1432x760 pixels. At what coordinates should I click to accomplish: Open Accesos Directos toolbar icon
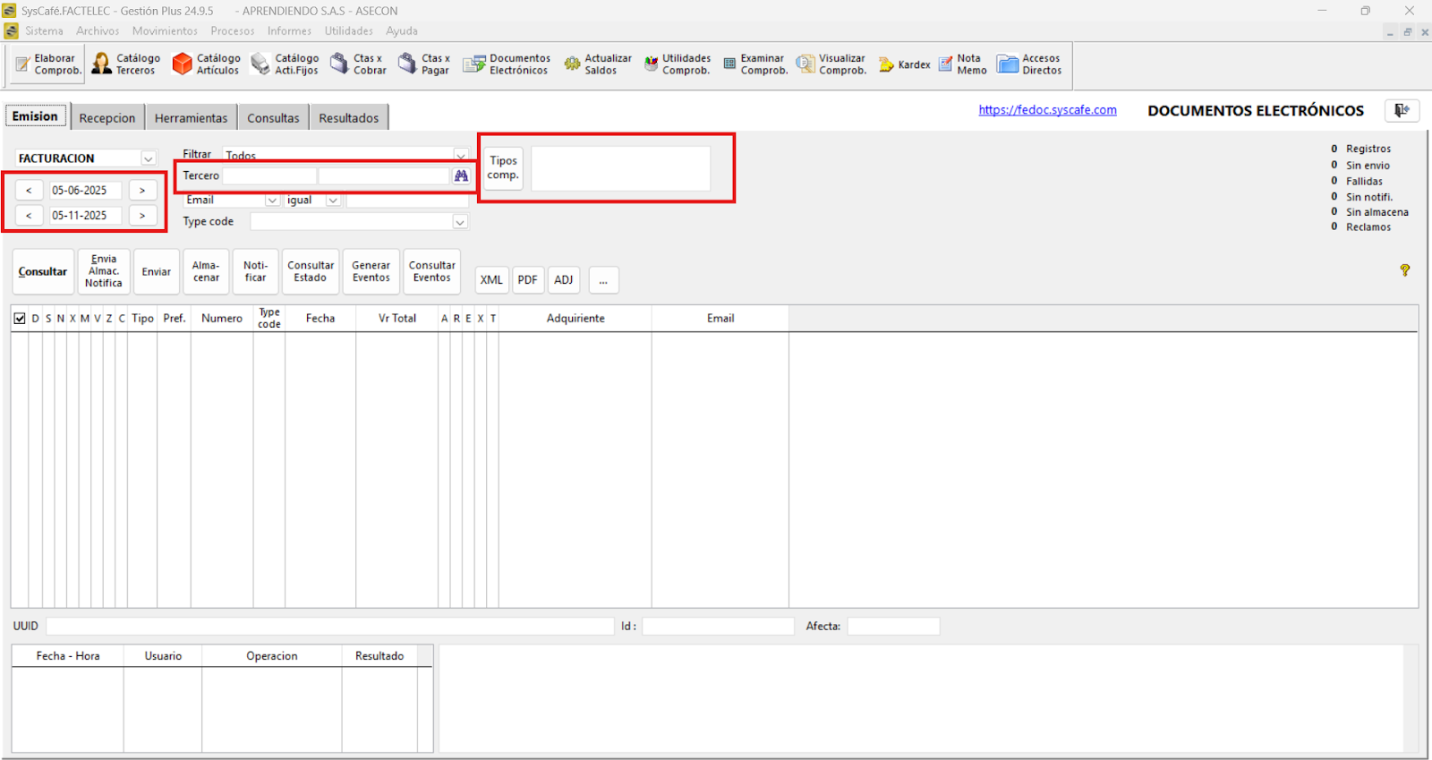pyautogui.click(x=1029, y=64)
